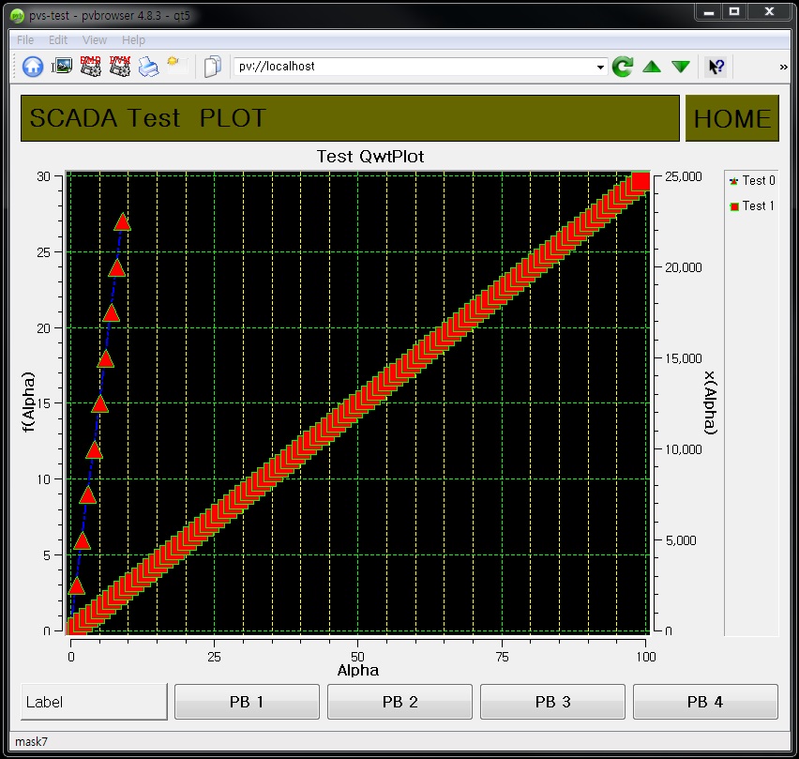Image resolution: width=799 pixels, height=759 pixels.
Task: Open the File menu
Action: 23,39
